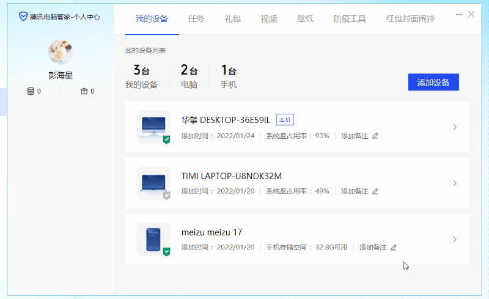Click 添加时间 2022/01/24 text
Image resolution: width=489 pixels, height=299 pixels.
click(x=218, y=136)
